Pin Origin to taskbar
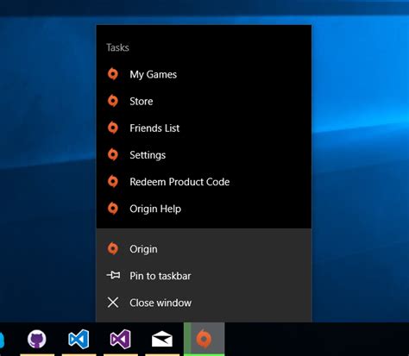 point(204,276)
